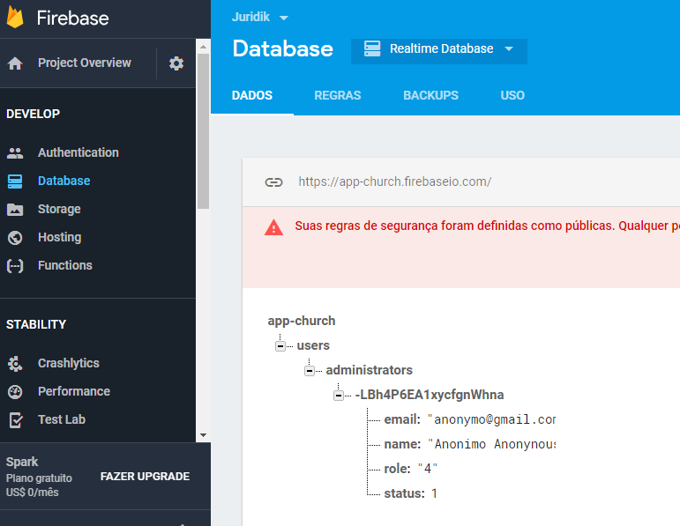Click the Crashlytics gear icon
Image resolution: width=680 pixels, height=526 pixels.
point(15,364)
